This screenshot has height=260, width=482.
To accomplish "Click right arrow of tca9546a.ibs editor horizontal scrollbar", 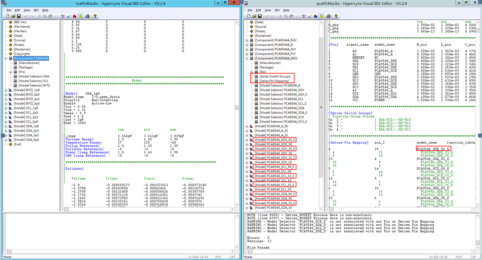I will tap(232, 209).
